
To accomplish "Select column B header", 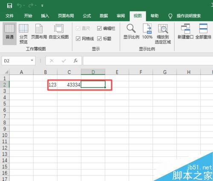I will coord(45,72).
